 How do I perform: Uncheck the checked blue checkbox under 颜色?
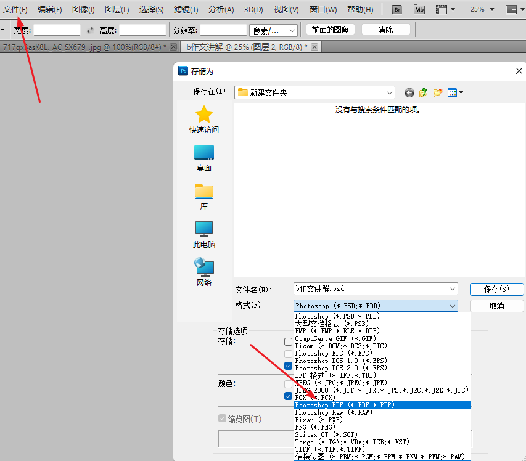[x=287, y=395]
